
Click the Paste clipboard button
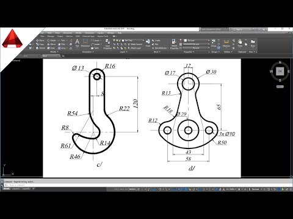pos(240,43)
